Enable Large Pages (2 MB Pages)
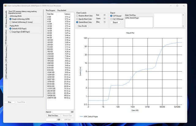This screenshot has height=126, width=196. pos(11,32)
